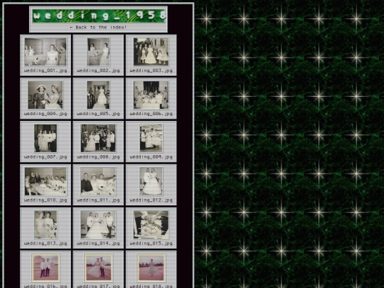Screen dimensions: 384x288
Task: Click the wedding_005.jpg filename label
Action: click(98, 114)
